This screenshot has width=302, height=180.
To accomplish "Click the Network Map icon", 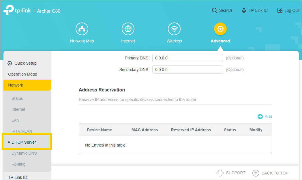I will click(82, 29).
